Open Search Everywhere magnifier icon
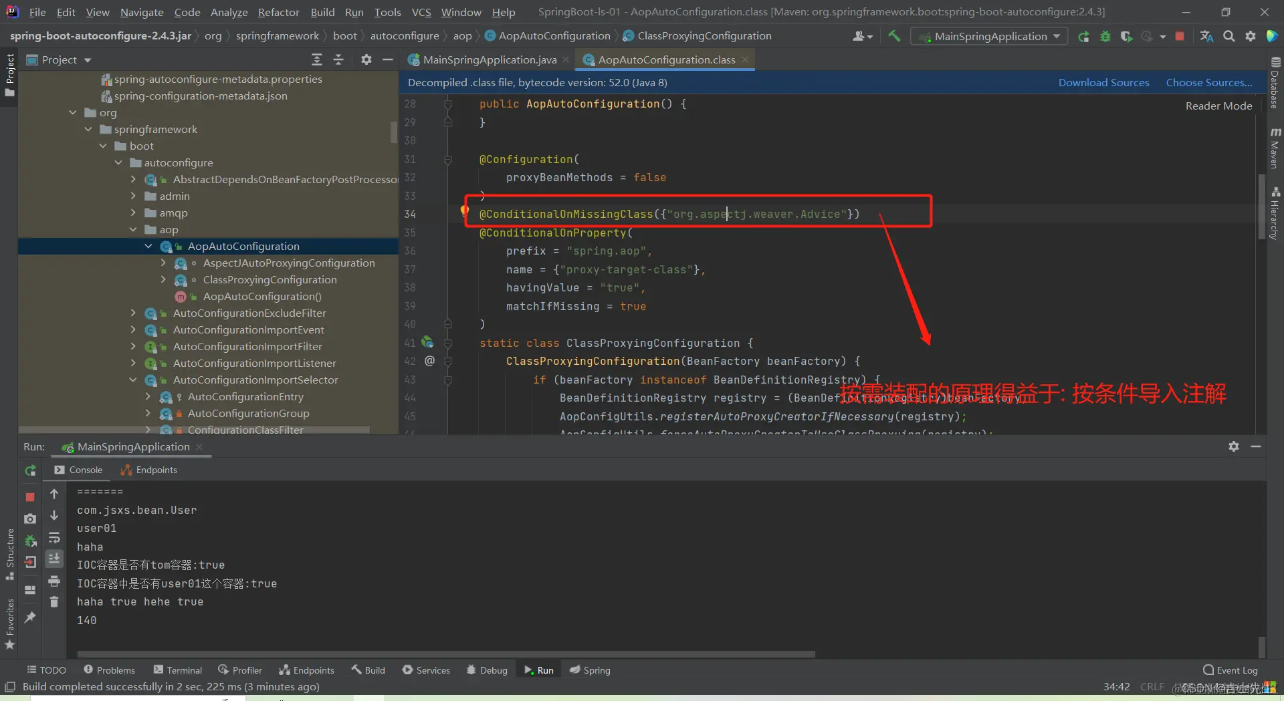This screenshot has height=701, width=1284. 1229,36
